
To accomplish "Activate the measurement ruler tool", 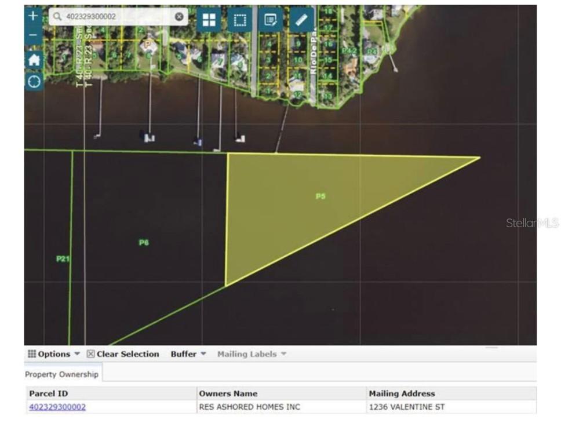I will coord(301,19).
